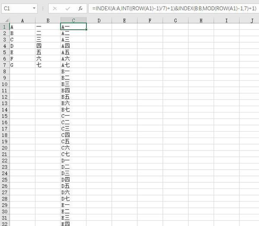This screenshot has height=226, width=259.
Task: Select column G header
Action: coord(175,20)
